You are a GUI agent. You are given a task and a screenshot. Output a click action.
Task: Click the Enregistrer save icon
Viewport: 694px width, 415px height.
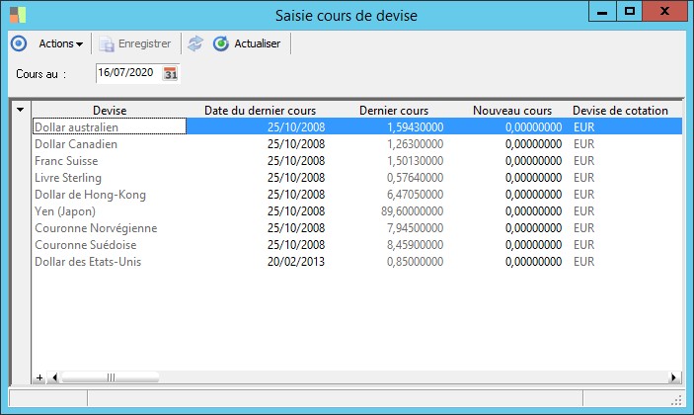pos(107,43)
